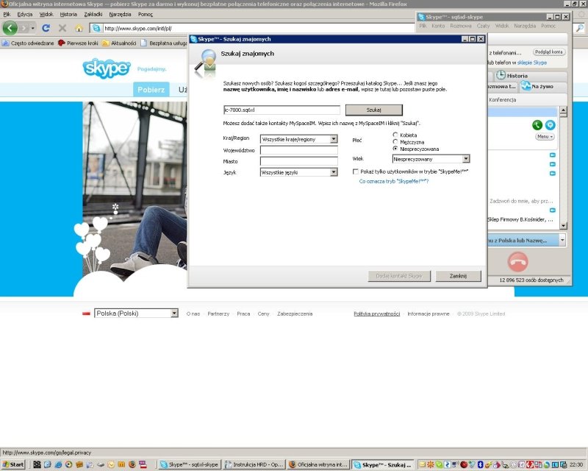Open Firefox Zakładki menu
The height and width of the screenshot is (471, 588).
[93, 14]
